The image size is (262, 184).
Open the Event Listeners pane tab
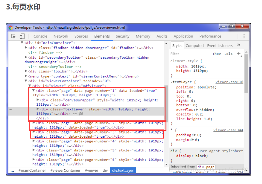tap(220, 46)
